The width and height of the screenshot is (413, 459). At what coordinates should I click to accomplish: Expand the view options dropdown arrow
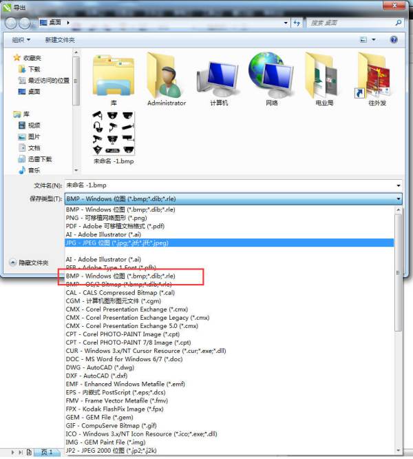point(374,39)
